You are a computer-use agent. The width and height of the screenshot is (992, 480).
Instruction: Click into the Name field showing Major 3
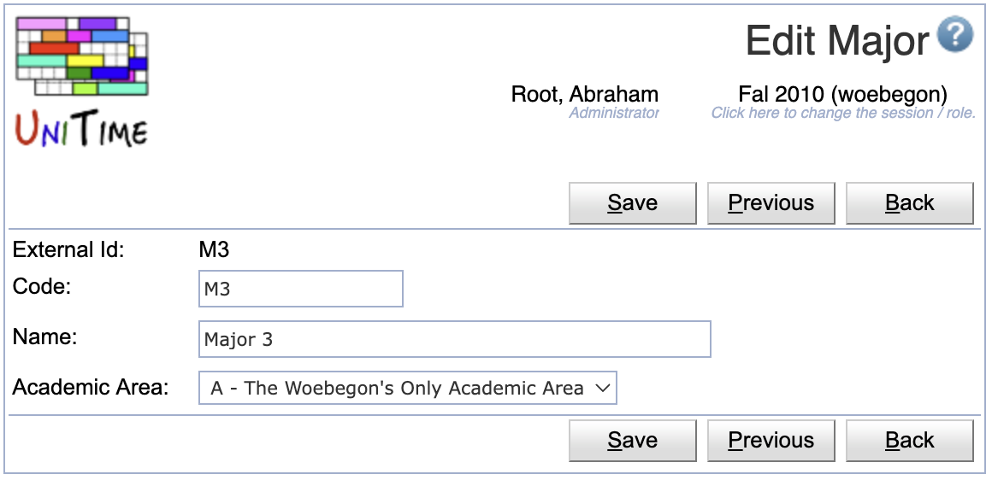pyautogui.click(x=455, y=339)
